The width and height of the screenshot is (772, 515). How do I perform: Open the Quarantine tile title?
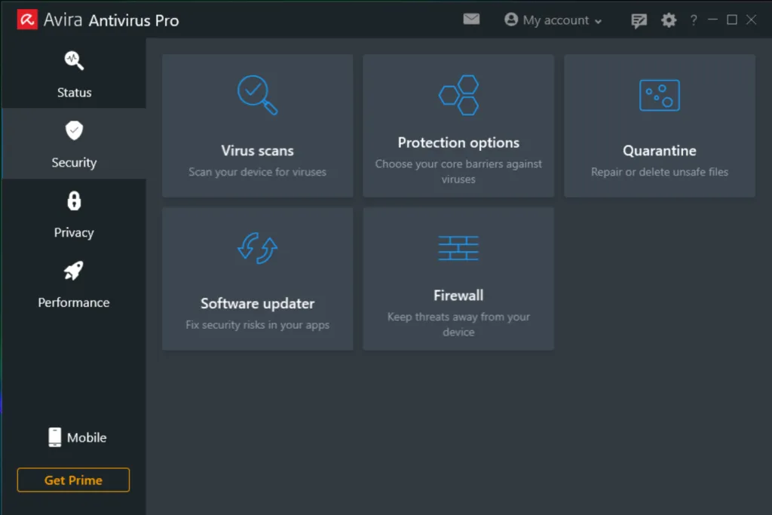tap(659, 151)
